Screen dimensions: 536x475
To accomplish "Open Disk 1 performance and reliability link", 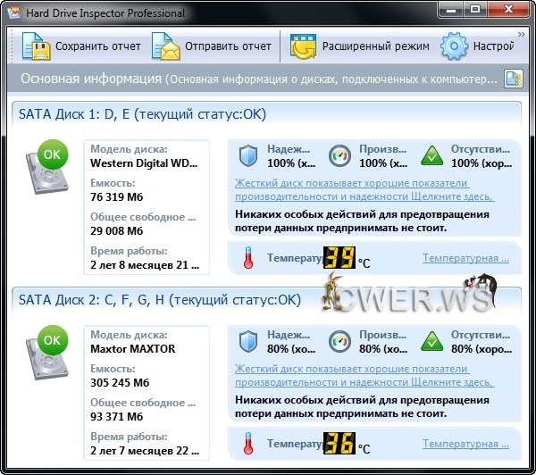I will 364,189.
